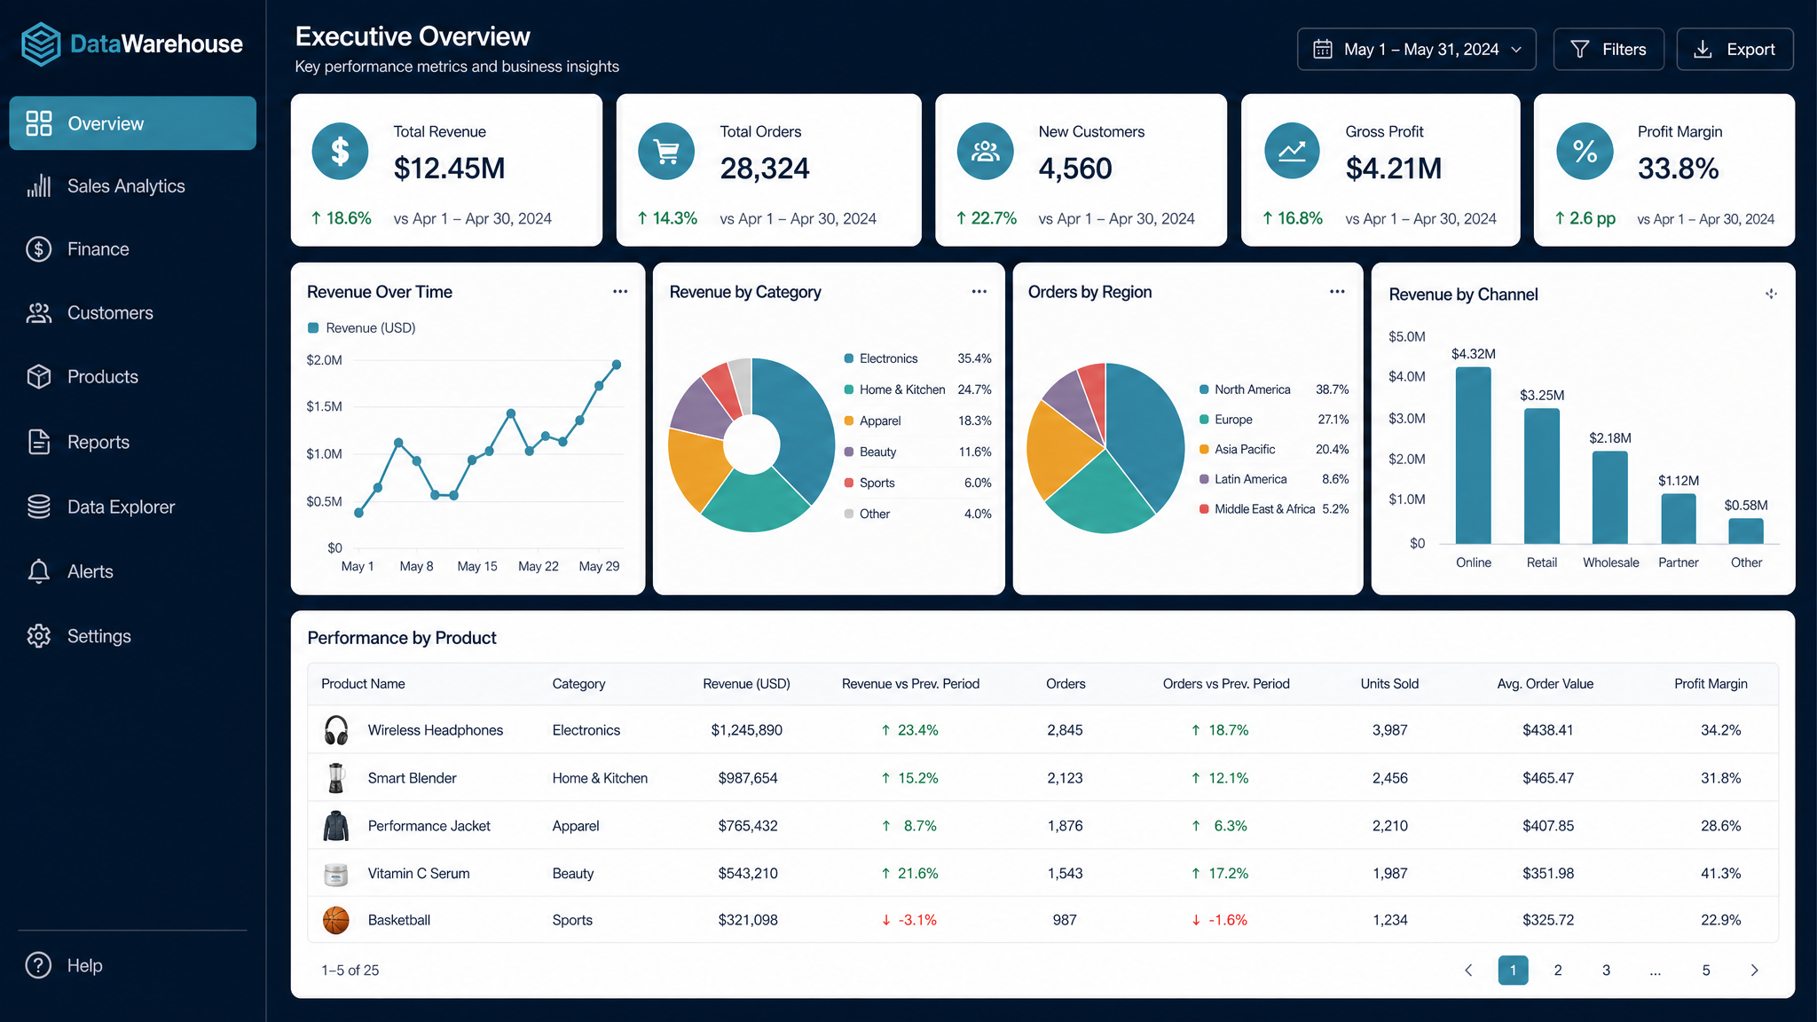Click the DataWarehouse logo icon

41,44
